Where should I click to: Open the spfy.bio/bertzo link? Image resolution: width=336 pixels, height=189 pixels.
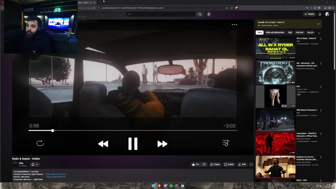(56, 177)
